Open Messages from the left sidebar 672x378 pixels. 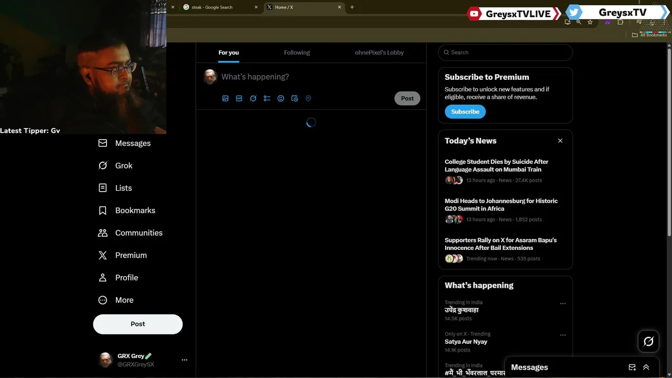point(124,143)
